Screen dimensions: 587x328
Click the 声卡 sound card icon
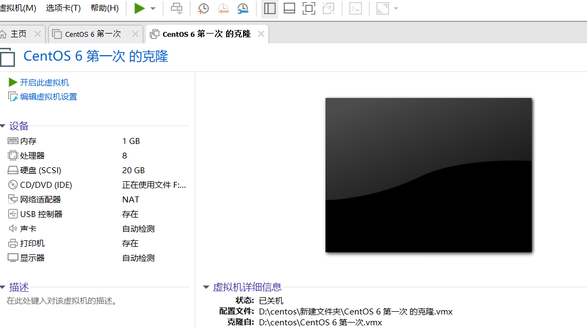[12, 228]
